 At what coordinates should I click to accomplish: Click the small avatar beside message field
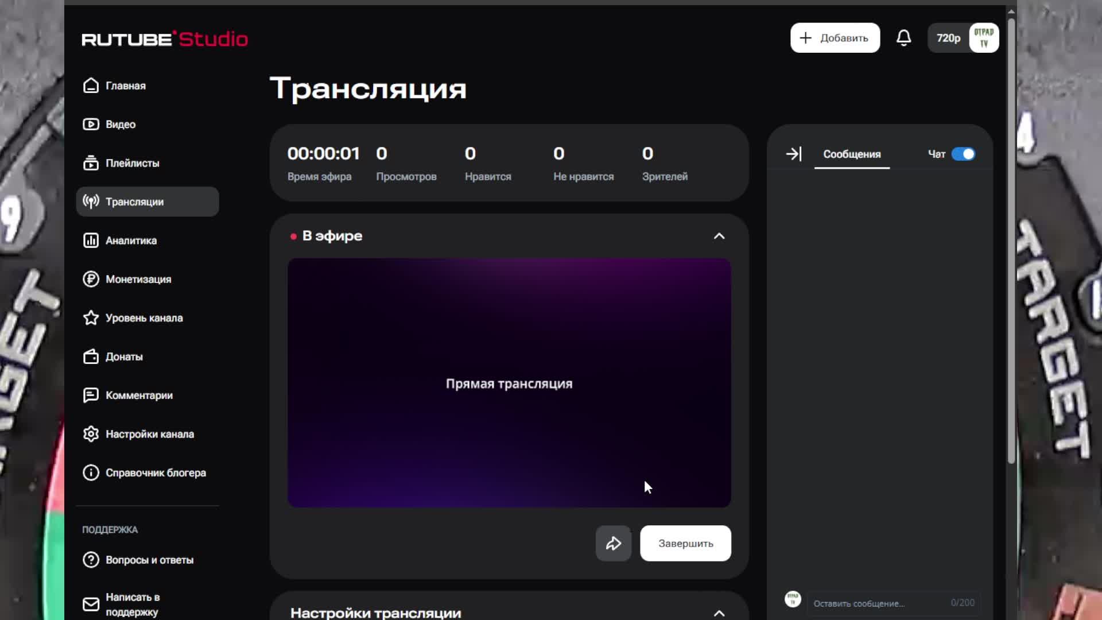click(x=793, y=599)
